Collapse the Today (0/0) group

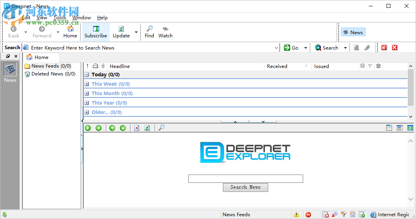point(87,75)
